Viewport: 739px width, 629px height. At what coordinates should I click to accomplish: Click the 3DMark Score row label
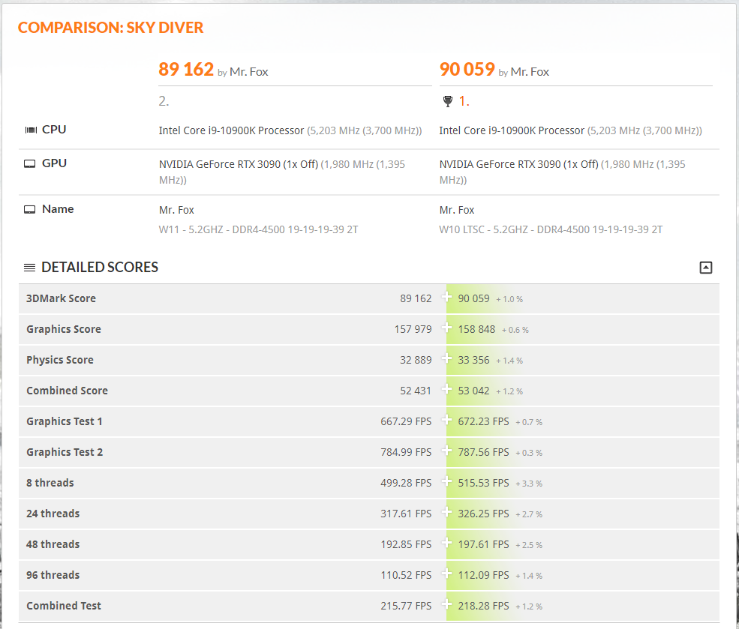(62, 298)
